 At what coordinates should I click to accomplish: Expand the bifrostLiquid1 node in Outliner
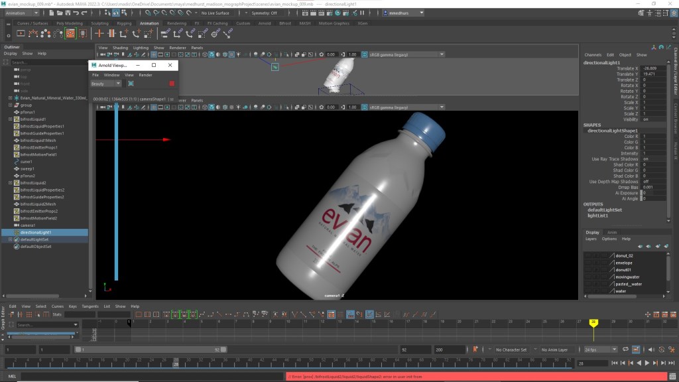tap(10, 119)
